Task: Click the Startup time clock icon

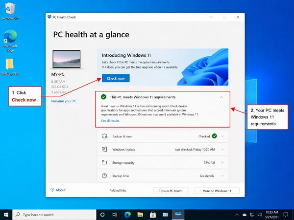Action: [x=104, y=176]
